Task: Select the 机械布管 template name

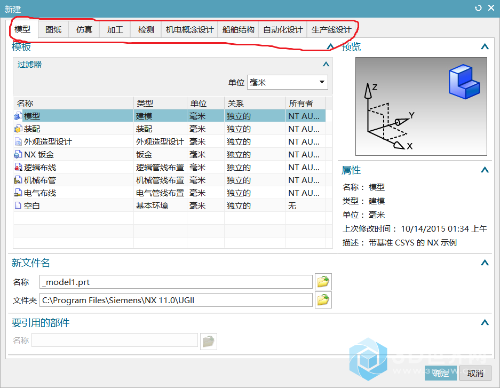Action: [40, 180]
